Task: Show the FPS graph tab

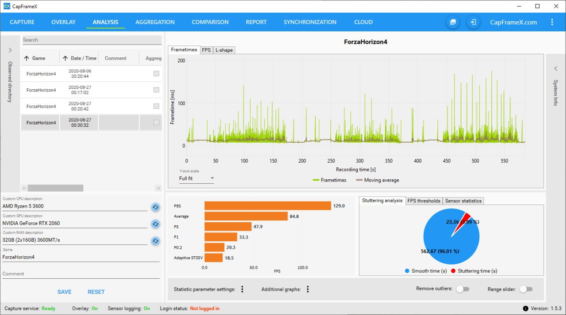Action: click(206, 50)
